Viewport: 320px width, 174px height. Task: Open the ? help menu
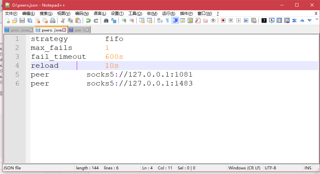coord(218,14)
